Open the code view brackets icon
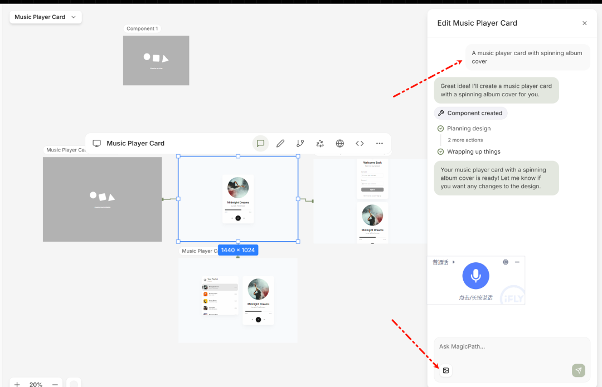The image size is (602, 387). point(360,143)
